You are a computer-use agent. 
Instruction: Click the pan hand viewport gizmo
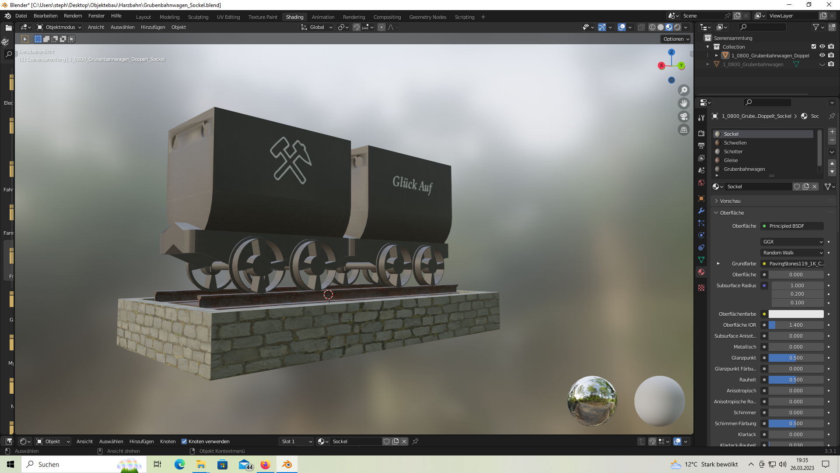point(683,103)
